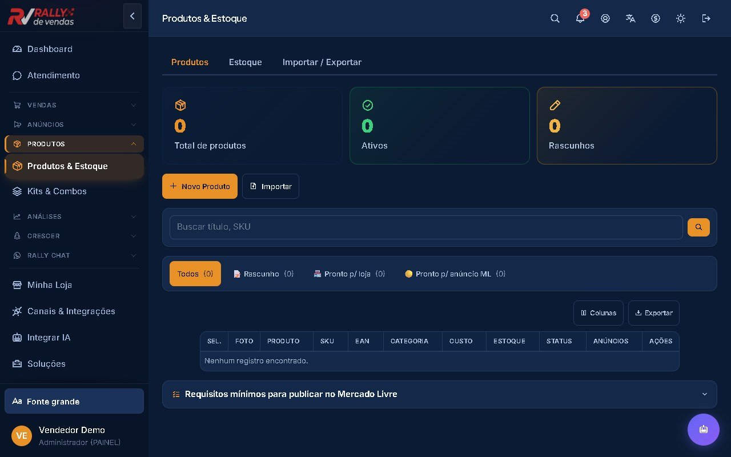Click the ANÚNCIOS column header
731x457 pixels.
pyautogui.click(x=614, y=341)
